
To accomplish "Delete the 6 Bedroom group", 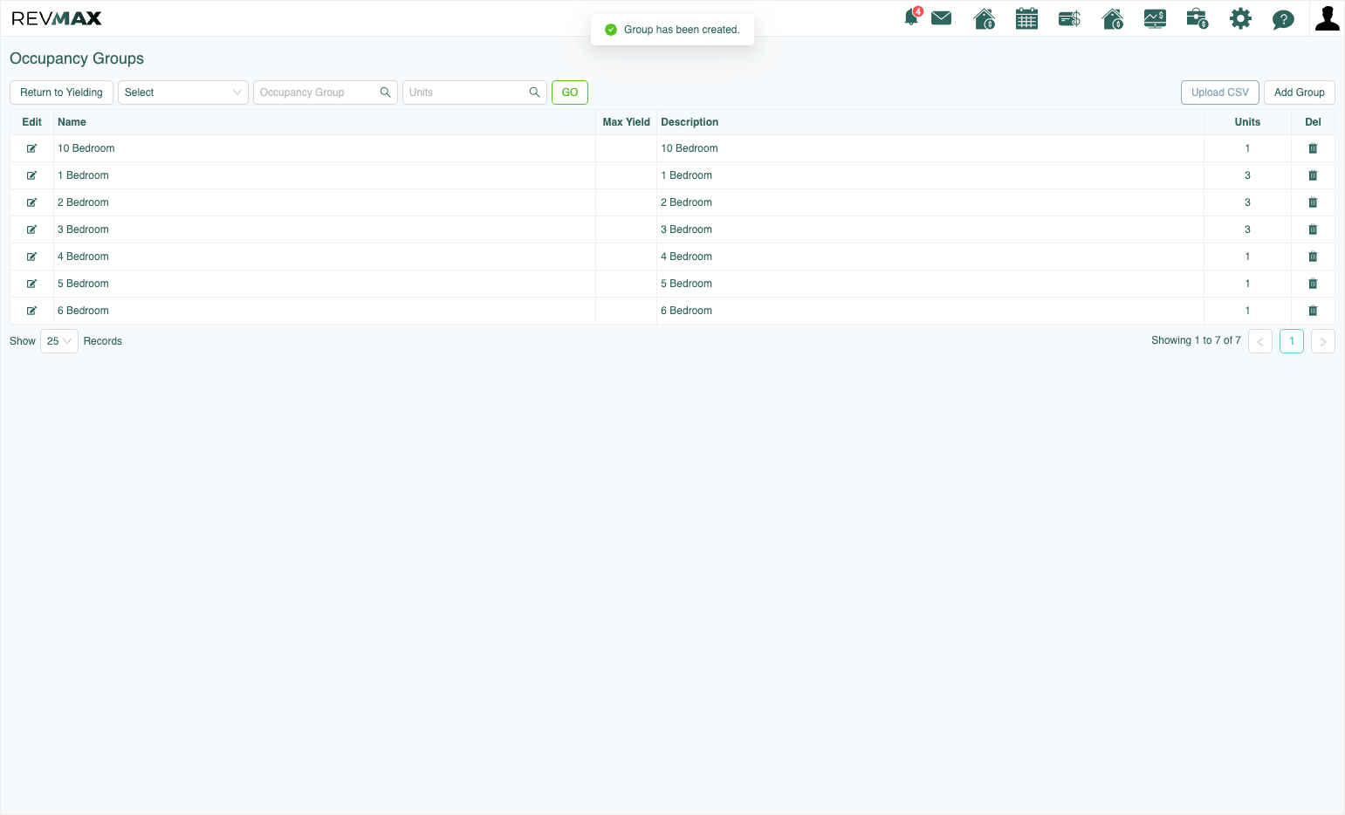I will click(x=1313, y=311).
